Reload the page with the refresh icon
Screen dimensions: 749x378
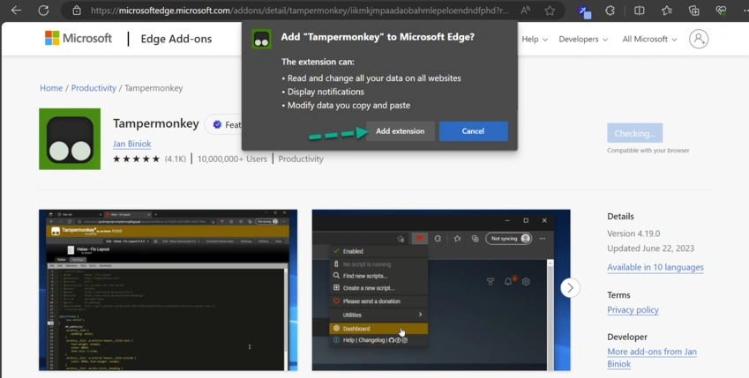[43, 10]
